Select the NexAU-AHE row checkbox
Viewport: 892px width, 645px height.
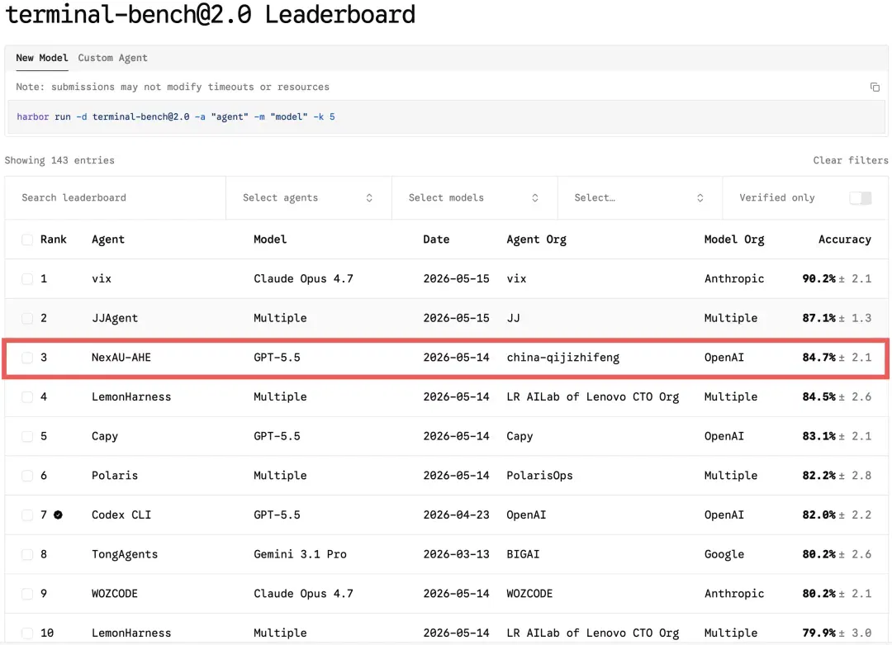(26, 358)
